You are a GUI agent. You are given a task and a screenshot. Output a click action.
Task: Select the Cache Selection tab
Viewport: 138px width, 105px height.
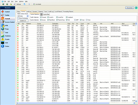pyautogui.click(x=35, y=14)
